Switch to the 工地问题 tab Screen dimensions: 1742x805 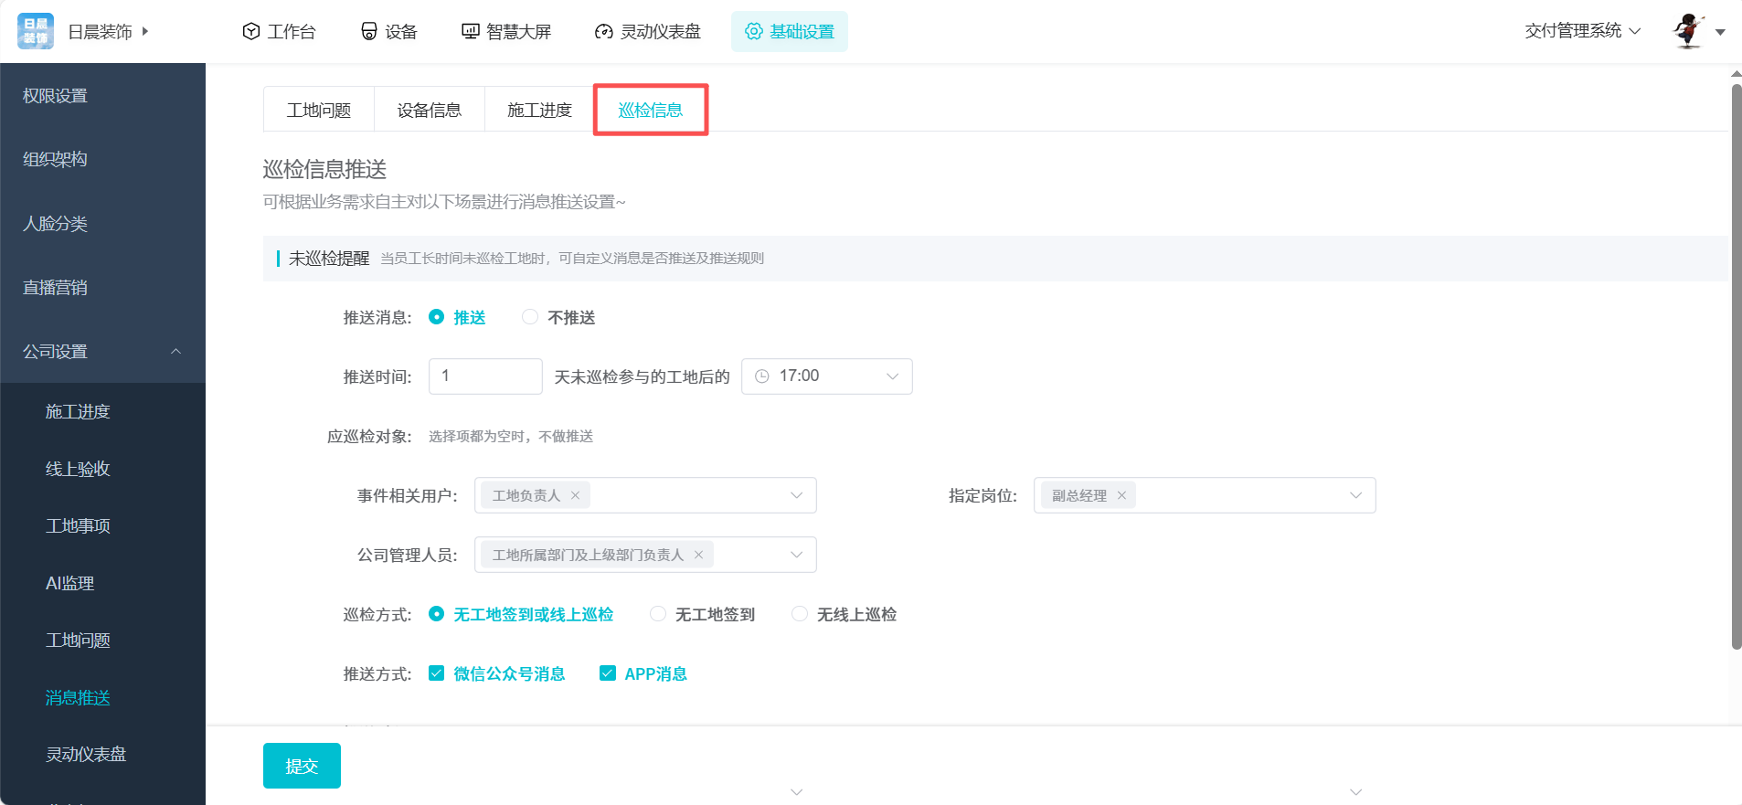319,111
